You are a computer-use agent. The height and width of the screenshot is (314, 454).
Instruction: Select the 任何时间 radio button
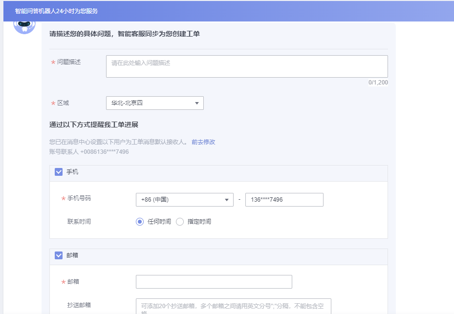[x=140, y=222]
